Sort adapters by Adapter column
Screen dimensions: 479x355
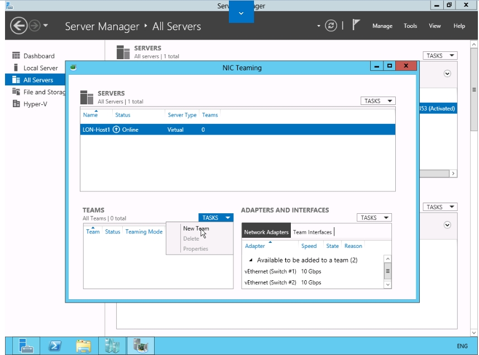[x=255, y=246]
